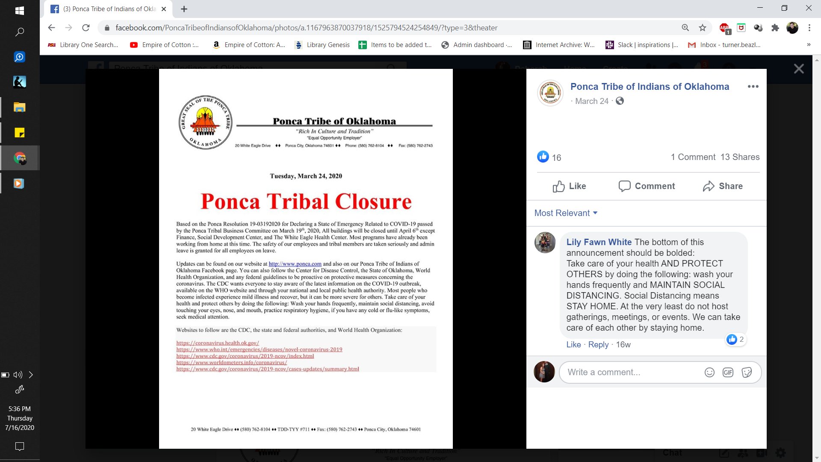Open Ponca Tribe of Indians of Oklahoma page link
Viewport: 821px width, 462px height.
click(650, 86)
